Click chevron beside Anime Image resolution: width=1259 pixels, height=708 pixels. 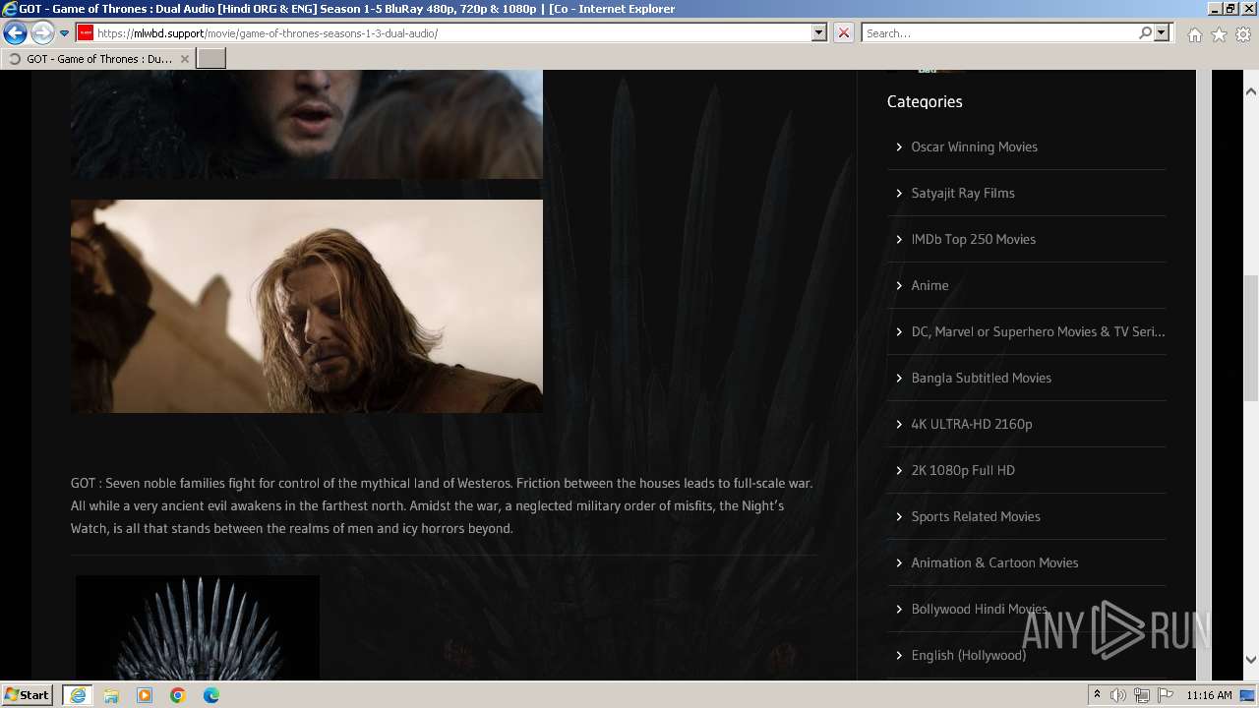(x=899, y=285)
